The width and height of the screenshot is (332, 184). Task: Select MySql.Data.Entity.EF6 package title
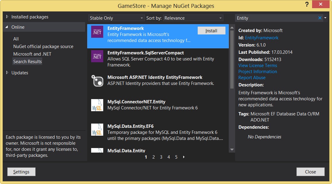tap(130, 126)
